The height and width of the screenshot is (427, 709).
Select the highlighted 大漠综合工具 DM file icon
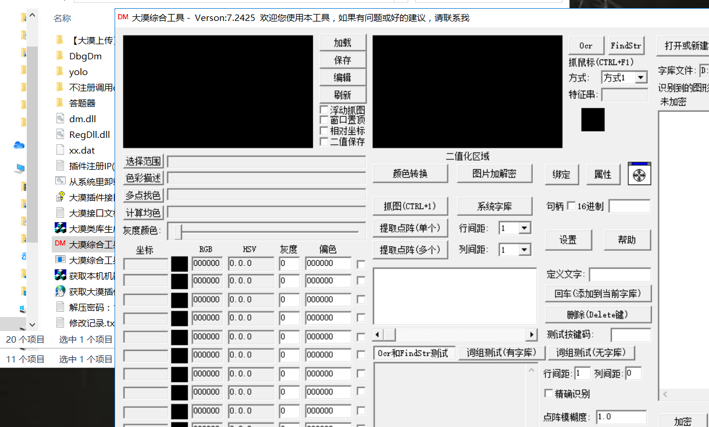click(60, 244)
